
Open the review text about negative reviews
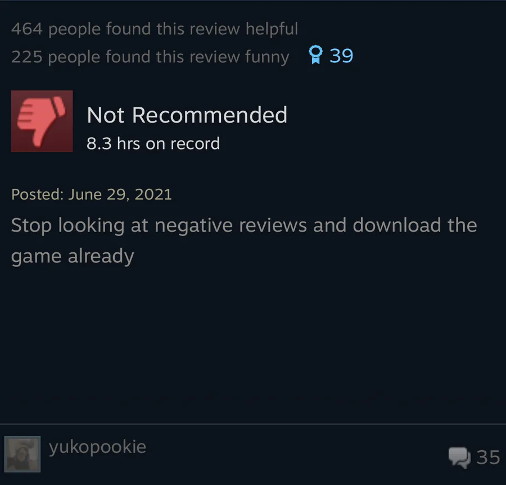pos(244,240)
